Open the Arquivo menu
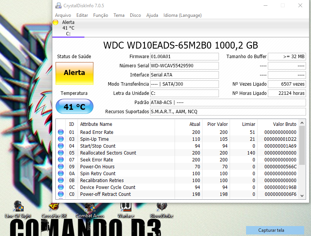The height and width of the screenshot is (236, 311). [x=63, y=15]
